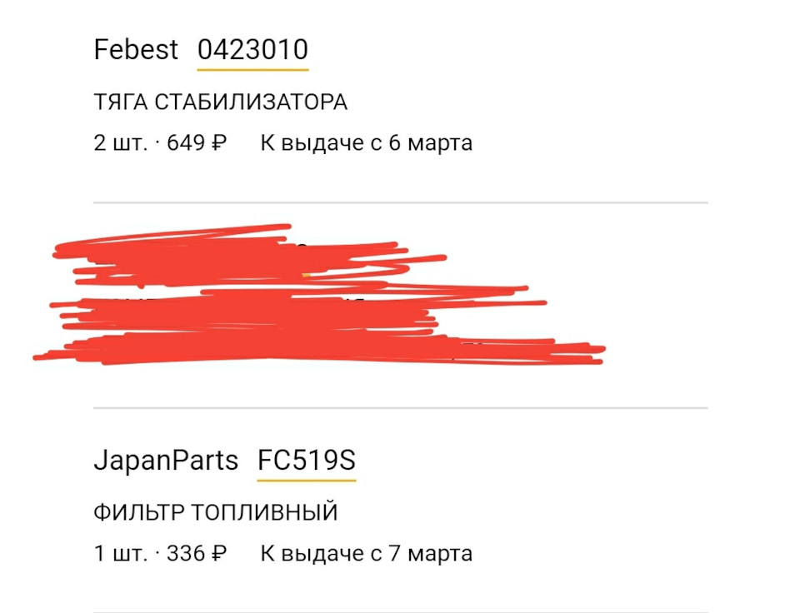Click the JapanParts brand name
Screen dimensions: 800x613
[166, 461]
